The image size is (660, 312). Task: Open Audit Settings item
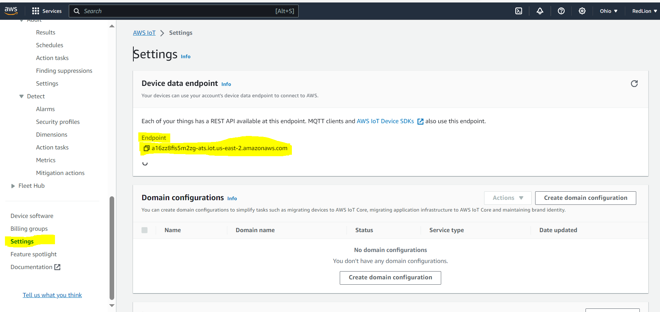47,83
